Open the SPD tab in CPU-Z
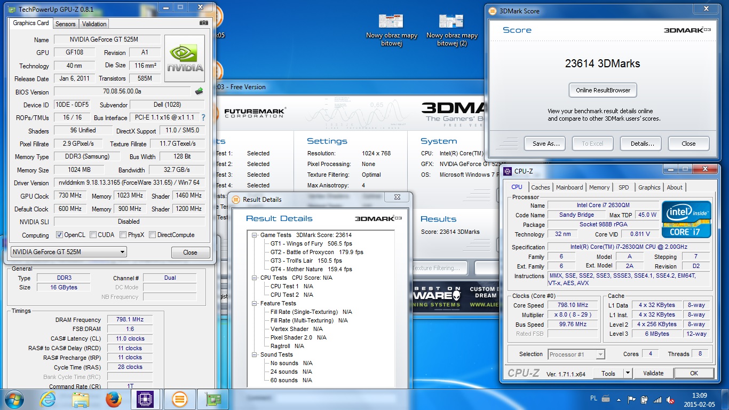This screenshot has width=729, height=410. 623,187
